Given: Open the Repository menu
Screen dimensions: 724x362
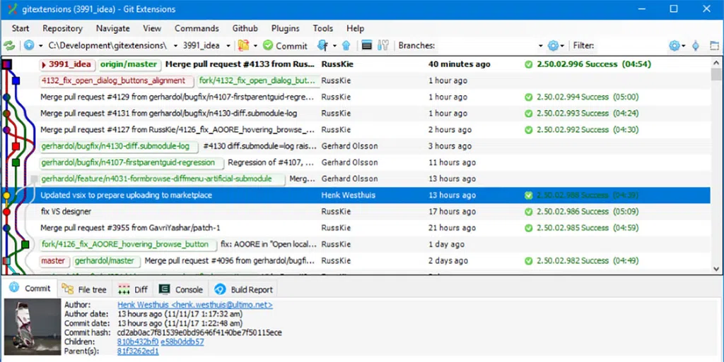Looking at the screenshot, I should tap(62, 28).
